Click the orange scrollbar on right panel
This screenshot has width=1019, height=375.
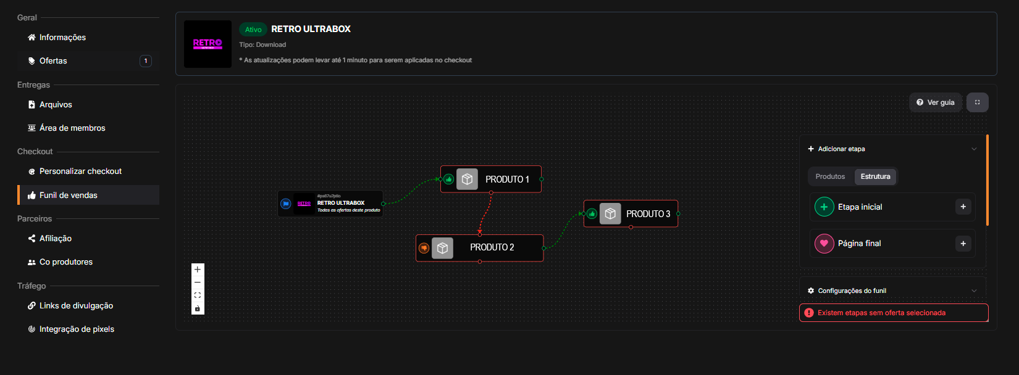click(988, 180)
